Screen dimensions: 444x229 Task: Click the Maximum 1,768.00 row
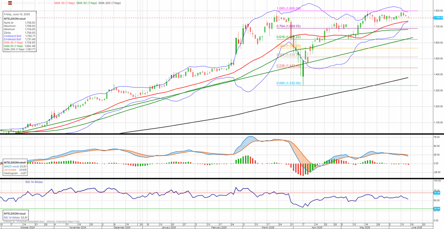point(20,26)
